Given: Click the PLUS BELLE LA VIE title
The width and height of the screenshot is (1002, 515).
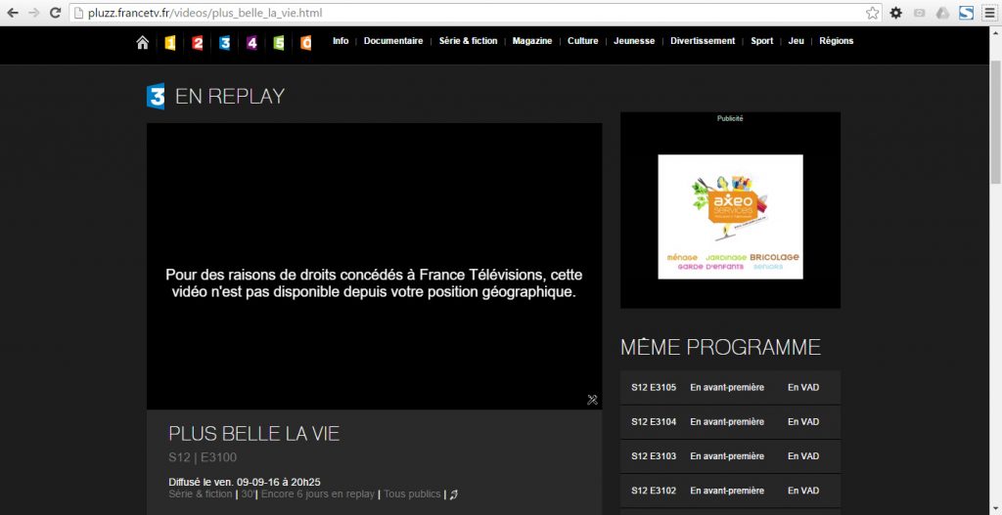Looking at the screenshot, I should point(253,434).
